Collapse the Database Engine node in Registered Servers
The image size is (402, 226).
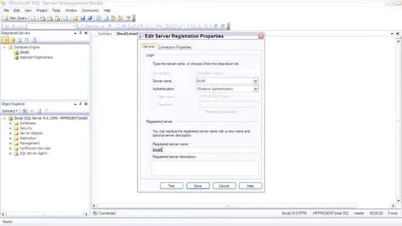pos(4,48)
